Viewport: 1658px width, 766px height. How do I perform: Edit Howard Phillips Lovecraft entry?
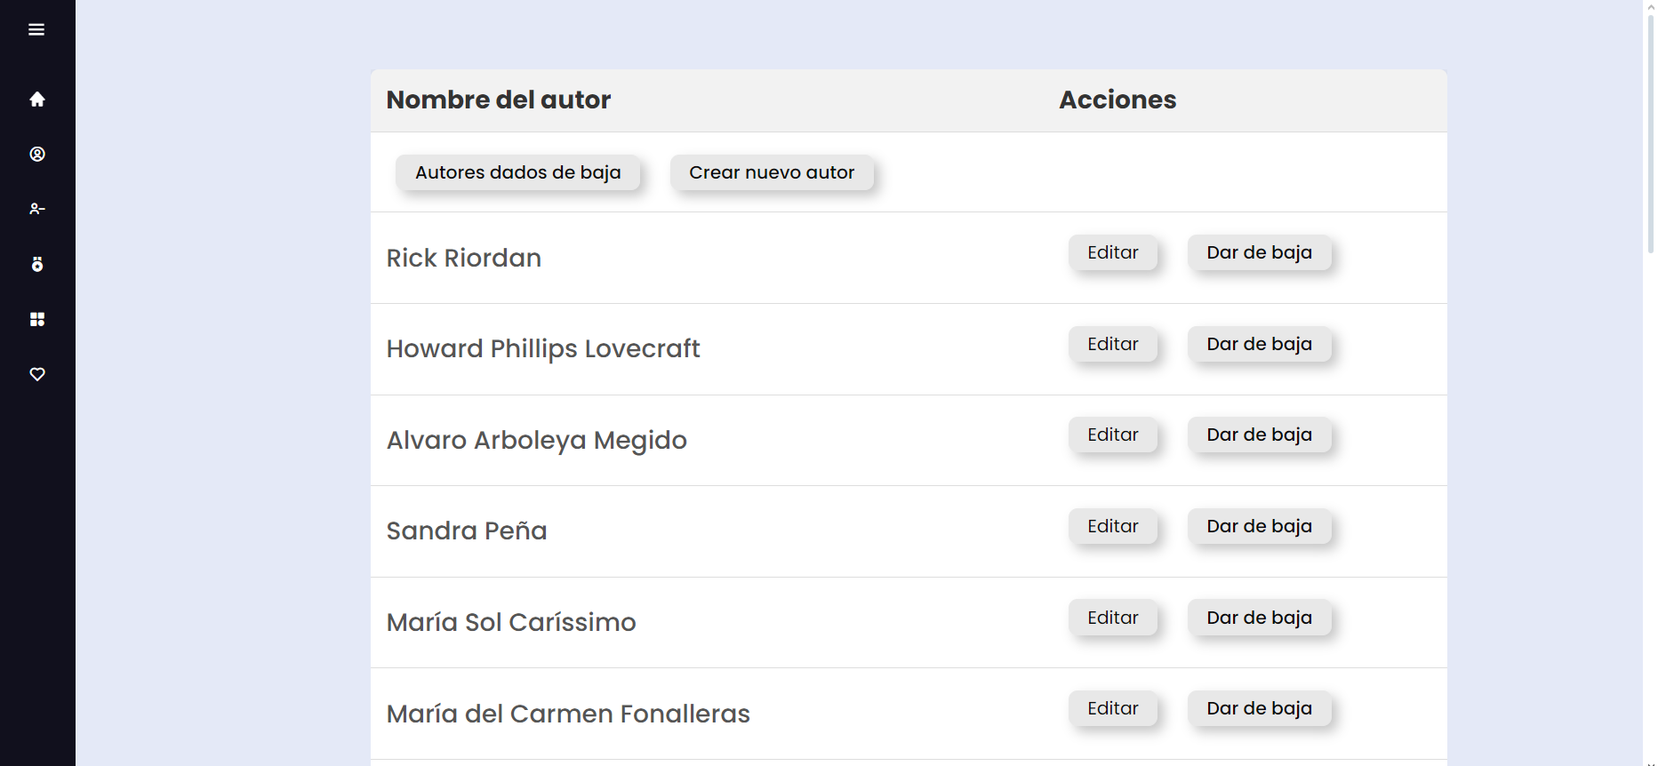1112,345
